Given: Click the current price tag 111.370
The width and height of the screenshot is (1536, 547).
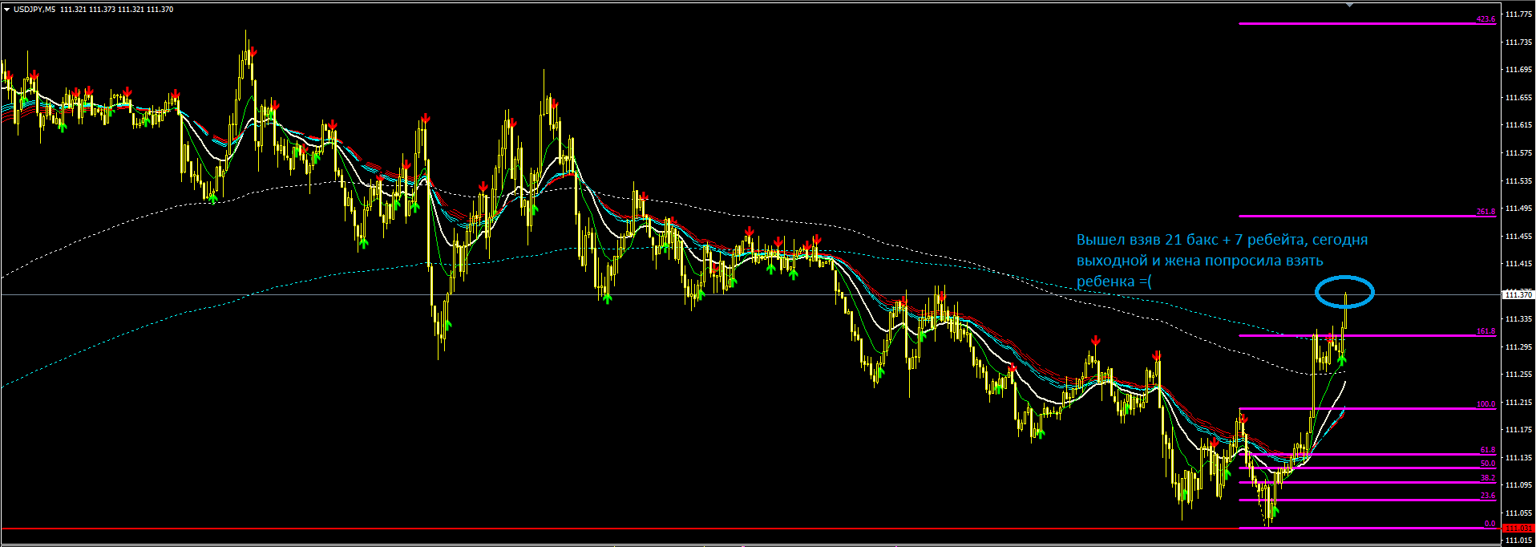Looking at the screenshot, I should pyautogui.click(x=1518, y=295).
